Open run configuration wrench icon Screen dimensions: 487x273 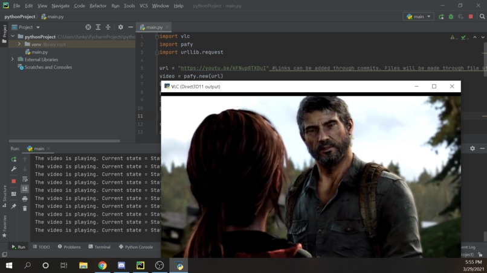click(x=14, y=169)
